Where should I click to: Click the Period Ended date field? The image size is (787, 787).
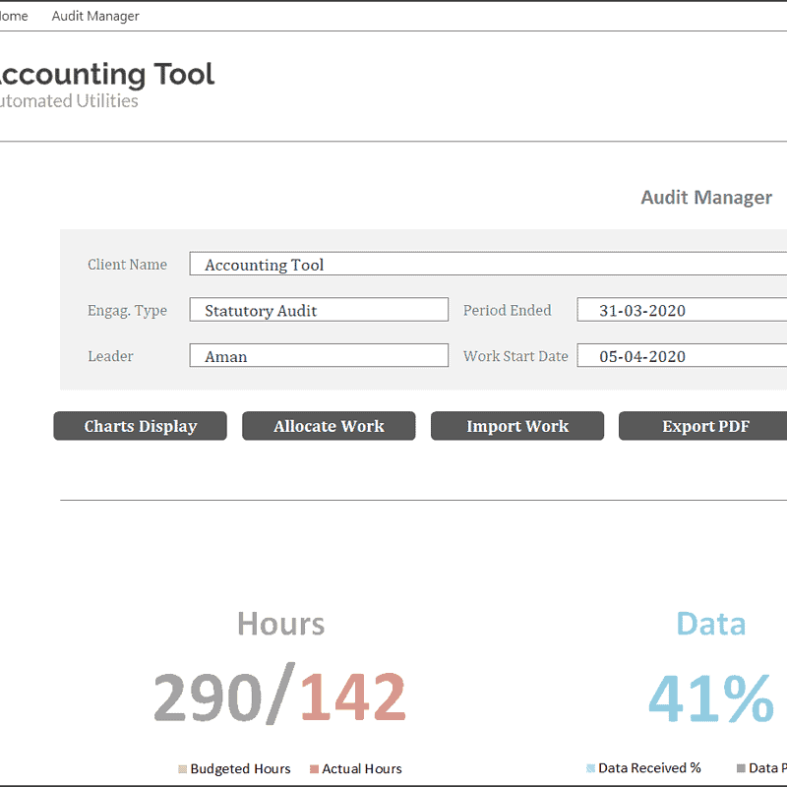682,310
